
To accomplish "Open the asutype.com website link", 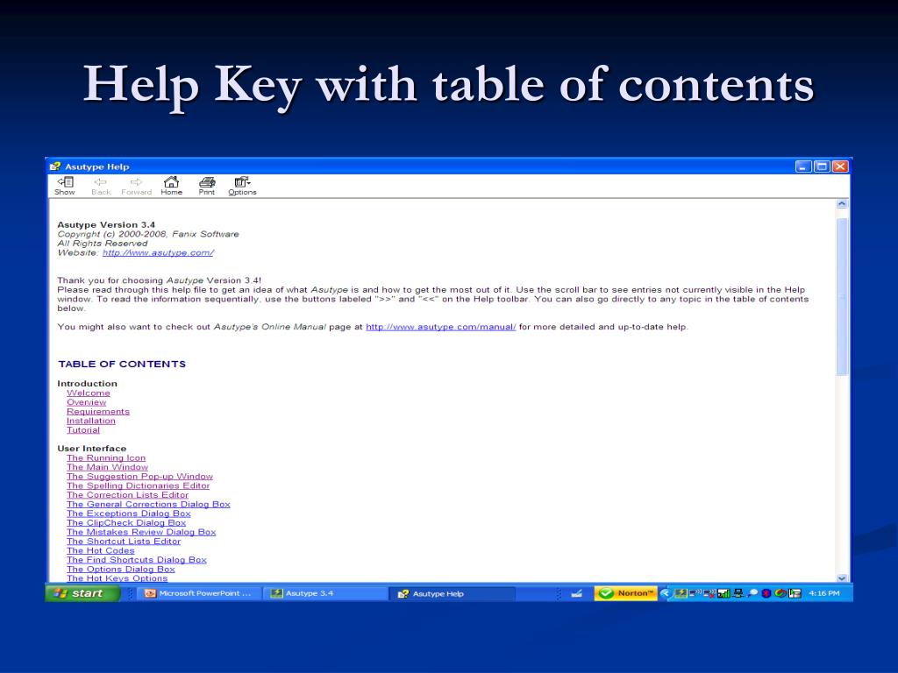I will (158, 252).
